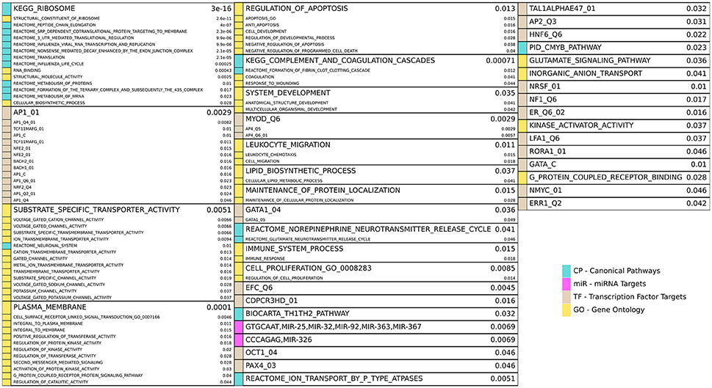712x388 pixels.
Task: Select the magenta square beside CCCAGAG,MIR-326
Action: [239, 340]
